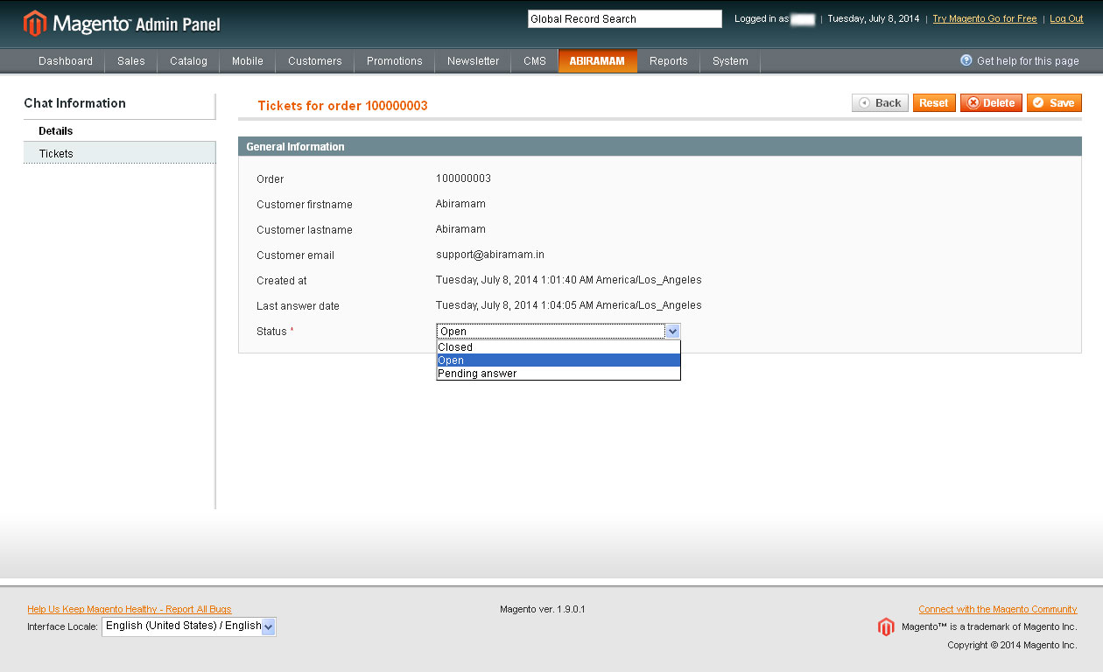Click the Last answer date value

[x=569, y=305]
